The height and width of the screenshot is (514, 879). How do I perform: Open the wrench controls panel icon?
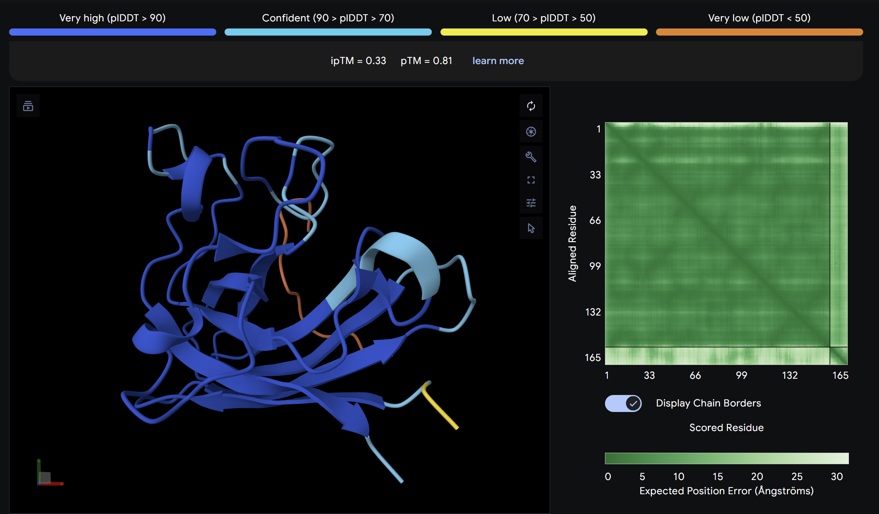pyautogui.click(x=531, y=157)
